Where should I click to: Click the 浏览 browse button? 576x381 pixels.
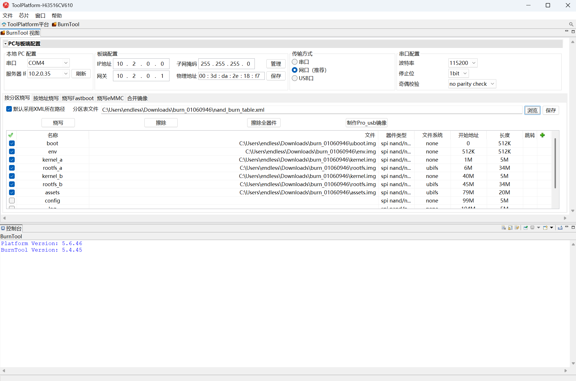(532, 110)
